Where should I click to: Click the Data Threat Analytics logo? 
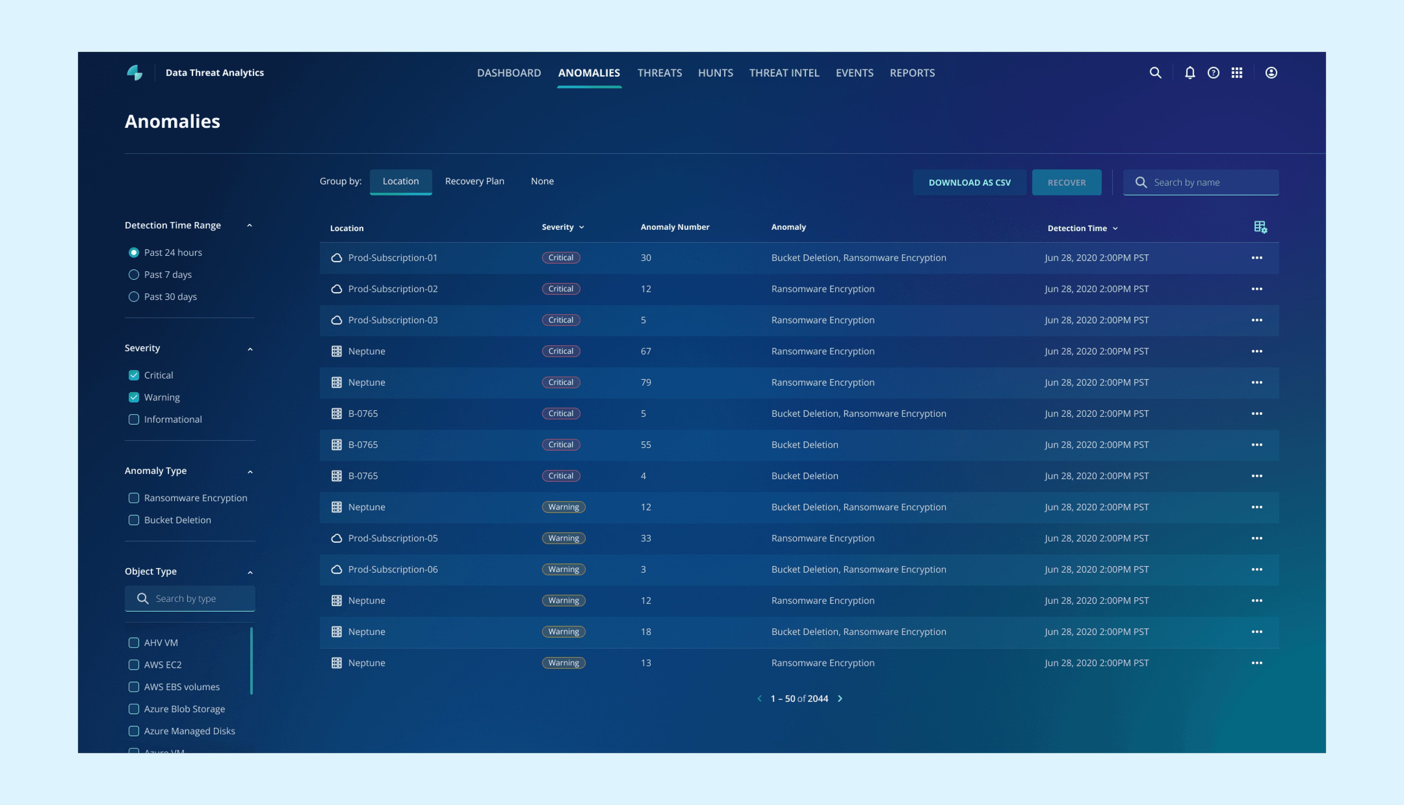pos(134,73)
